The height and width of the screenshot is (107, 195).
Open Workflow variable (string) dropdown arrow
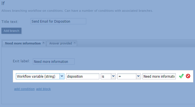62,76
